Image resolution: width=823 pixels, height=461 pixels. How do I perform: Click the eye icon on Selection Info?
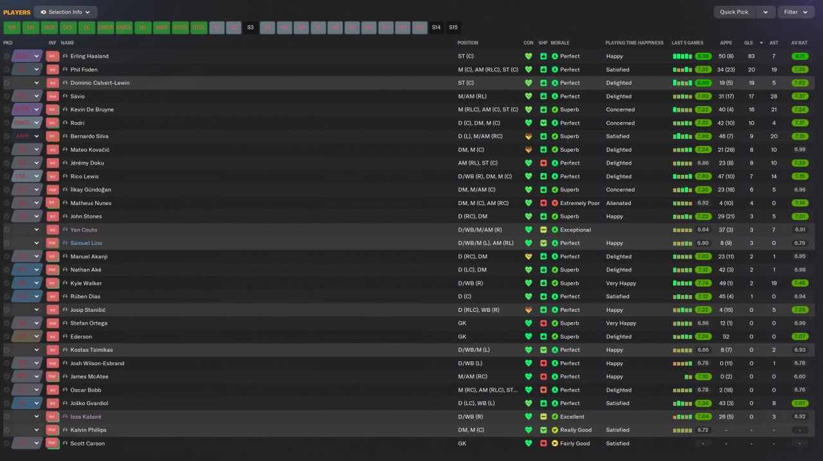(43, 12)
